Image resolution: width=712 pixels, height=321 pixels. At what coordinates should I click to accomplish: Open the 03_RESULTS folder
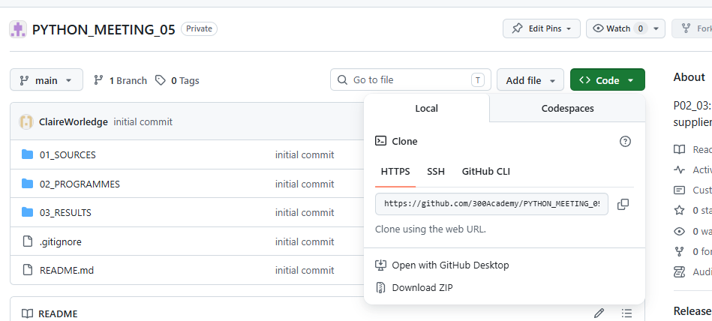coord(65,212)
